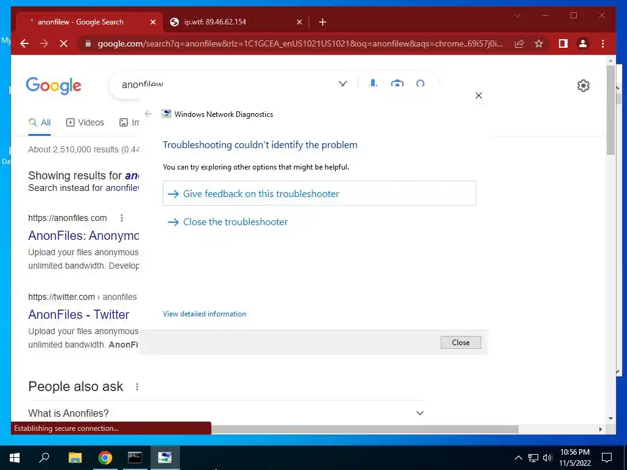Give feedback on this troubleshooter
The image size is (627, 470).
pyautogui.click(x=320, y=193)
